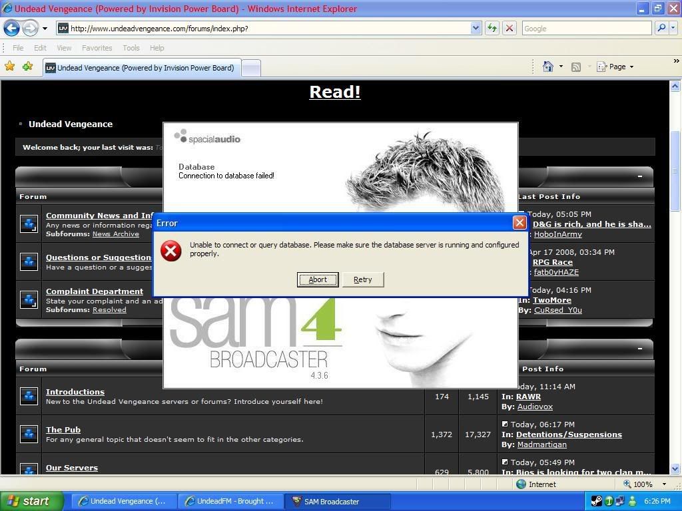
Task: Switch to UndeadFM taskbar window
Action: pyautogui.click(x=230, y=502)
